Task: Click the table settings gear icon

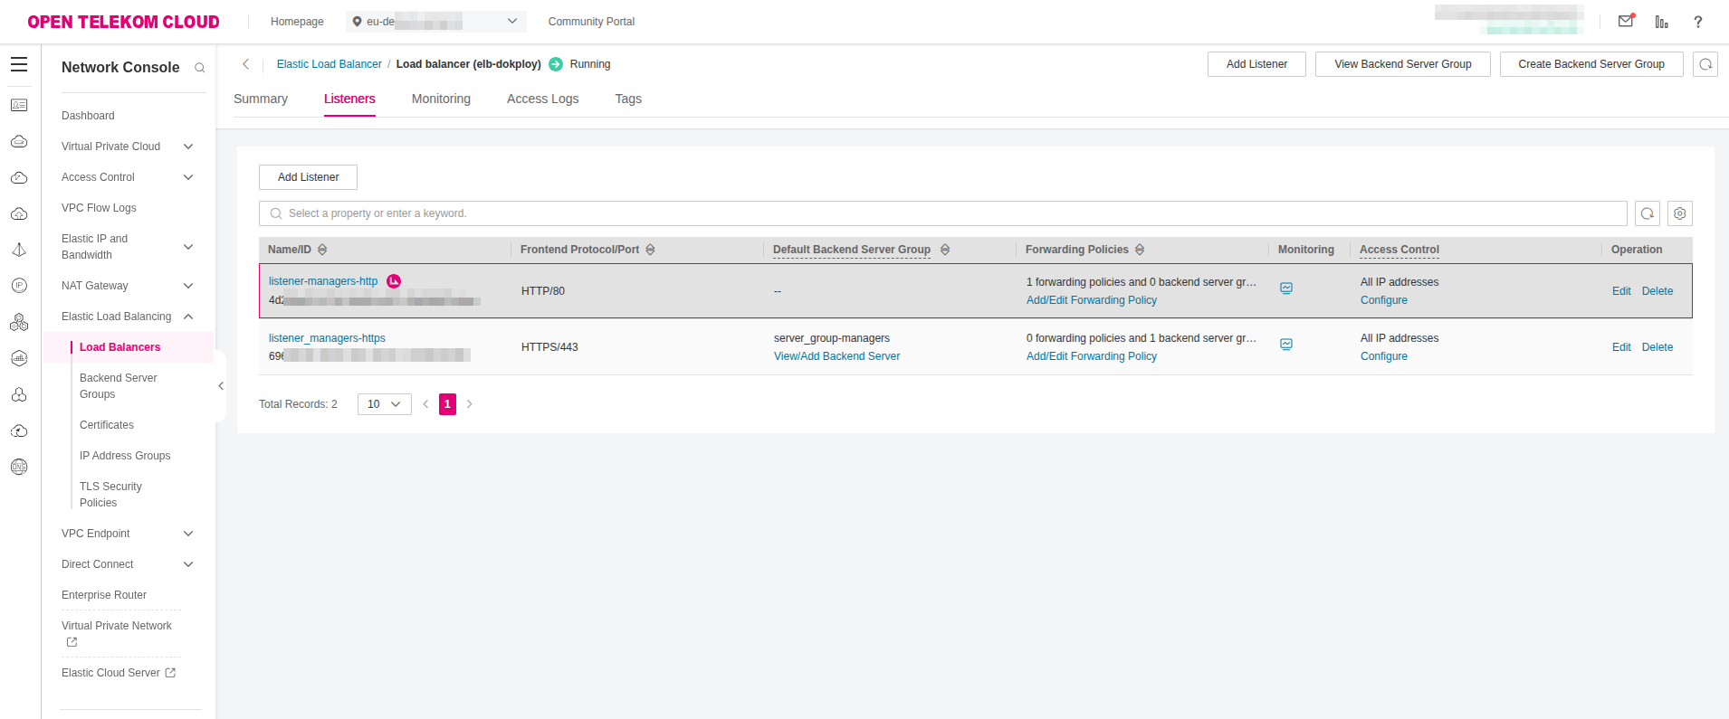Action: (1680, 213)
